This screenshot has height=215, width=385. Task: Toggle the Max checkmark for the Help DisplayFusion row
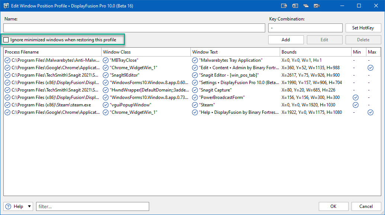(x=370, y=112)
